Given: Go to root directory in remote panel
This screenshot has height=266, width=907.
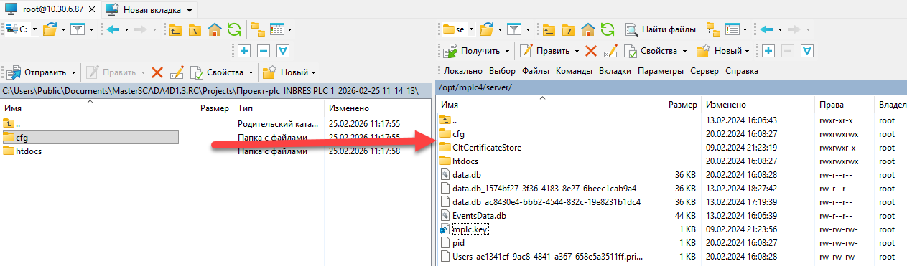Looking at the screenshot, I should click(x=568, y=29).
